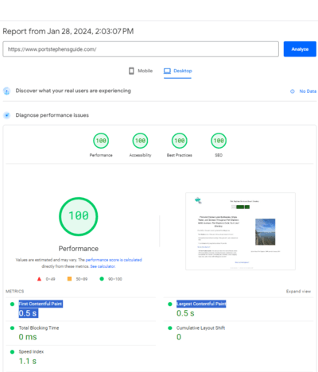The height and width of the screenshot is (372, 318).
Task: Jump to Accessibility score gauge
Action: pyautogui.click(x=140, y=141)
